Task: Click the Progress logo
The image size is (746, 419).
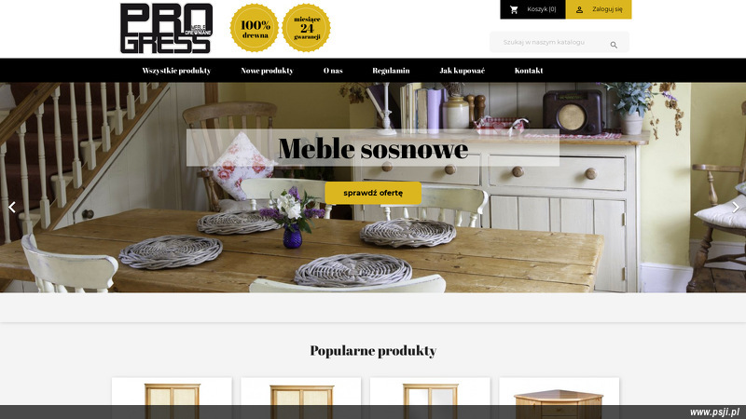Action: [x=166, y=28]
